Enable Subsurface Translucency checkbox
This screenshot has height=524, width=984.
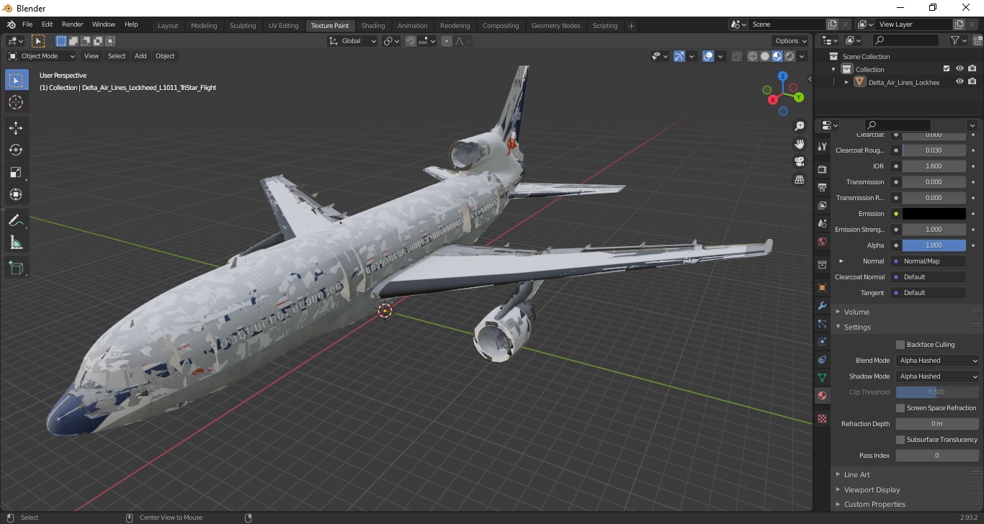coord(900,440)
